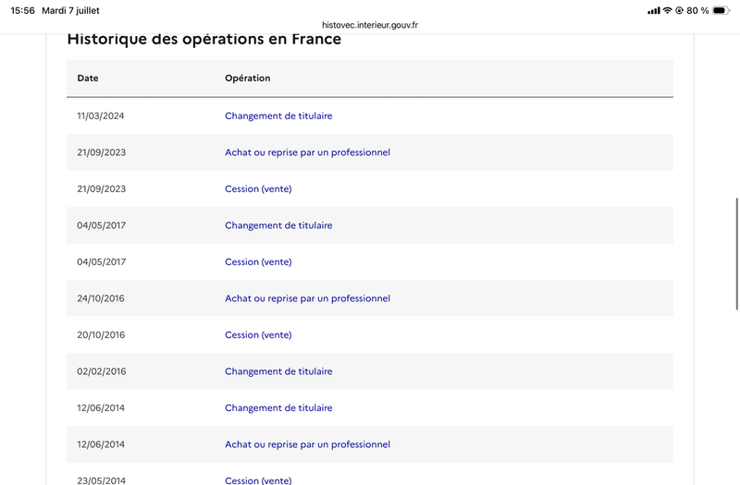Viewport: 740px width, 485px height.
Task: Open Achat ou reprise entry dated 21/09/2023
Action: coord(307,152)
